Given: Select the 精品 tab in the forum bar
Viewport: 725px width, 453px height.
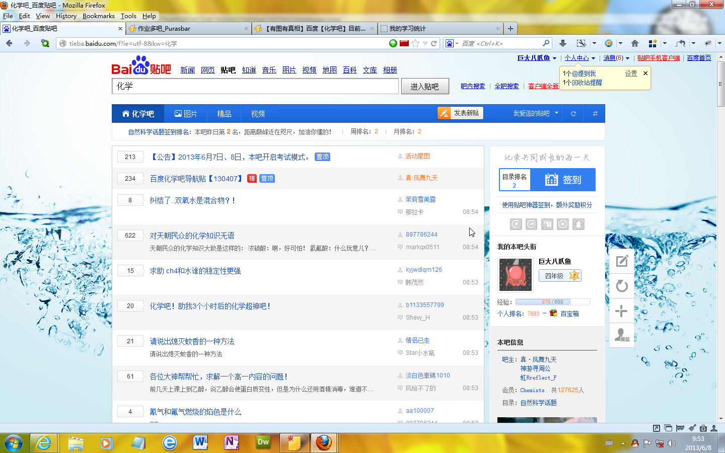Looking at the screenshot, I should point(224,114).
